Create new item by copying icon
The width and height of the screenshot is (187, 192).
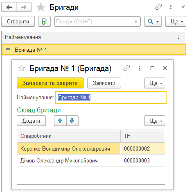tap(45, 21)
